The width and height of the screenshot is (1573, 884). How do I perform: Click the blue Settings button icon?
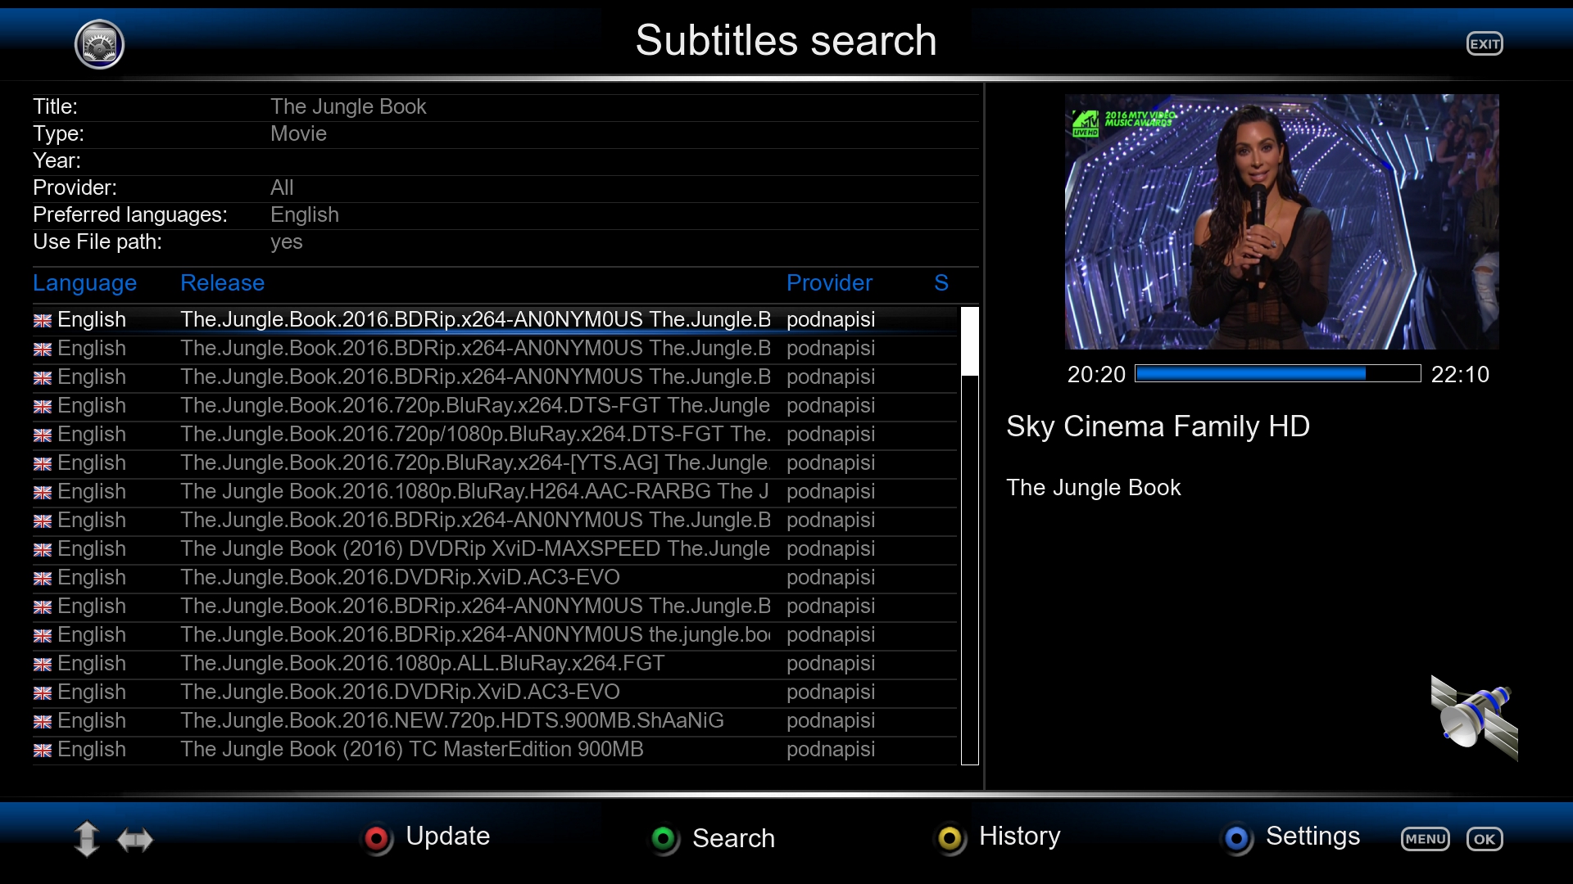coord(1236,838)
